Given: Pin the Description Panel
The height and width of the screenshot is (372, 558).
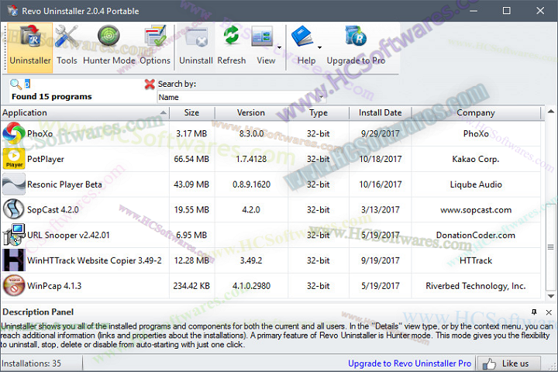Looking at the screenshot, I should 534,312.
